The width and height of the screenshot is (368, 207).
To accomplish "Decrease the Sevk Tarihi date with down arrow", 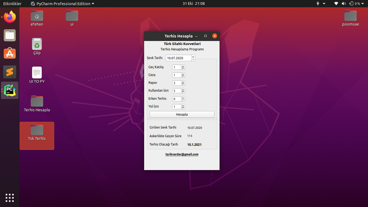I will point(193,59).
